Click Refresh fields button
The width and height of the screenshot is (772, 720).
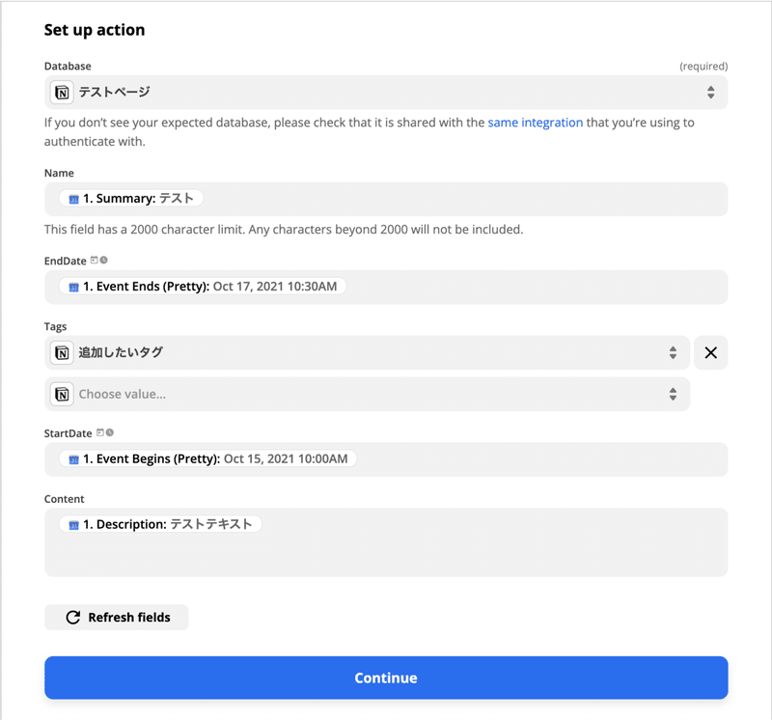click(x=117, y=618)
